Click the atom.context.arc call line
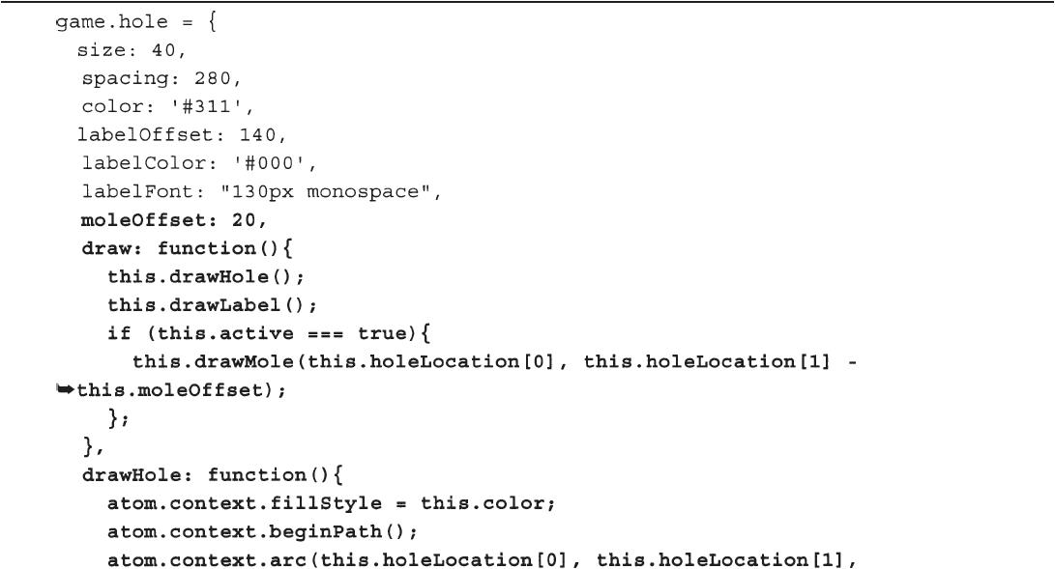Viewport: 1055px width, 569px height. (482, 559)
